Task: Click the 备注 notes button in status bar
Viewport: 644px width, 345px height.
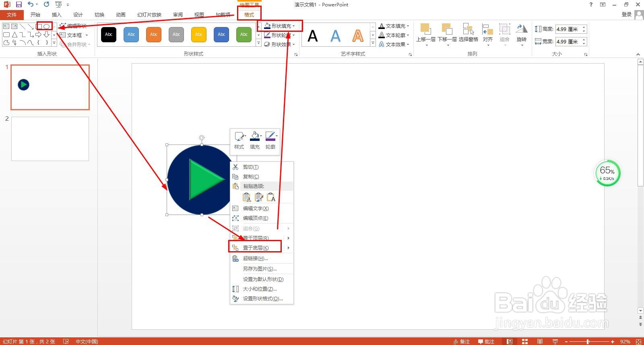Action: (462, 341)
